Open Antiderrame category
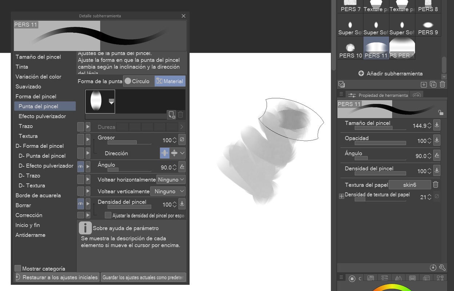Viewport: 454px width, 291px height. click(x=30, y=235)
